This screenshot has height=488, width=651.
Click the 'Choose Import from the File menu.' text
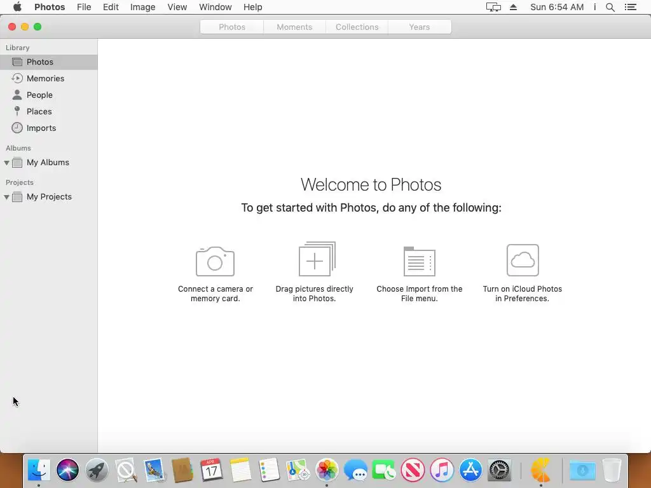click(420, 294)
